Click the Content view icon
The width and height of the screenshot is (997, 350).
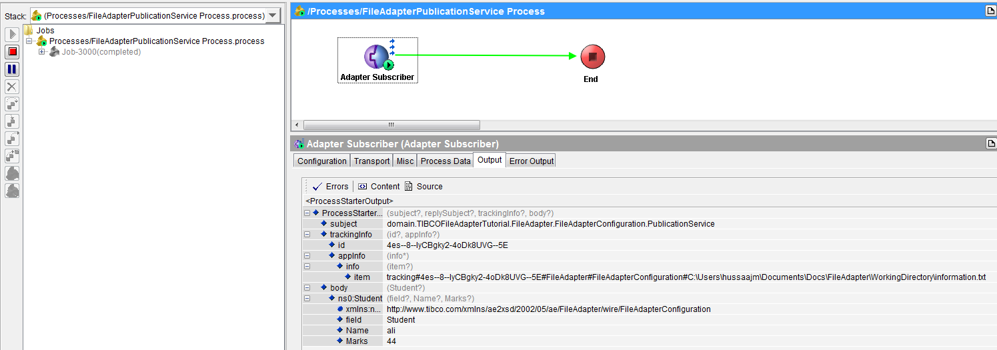point(363,187)
